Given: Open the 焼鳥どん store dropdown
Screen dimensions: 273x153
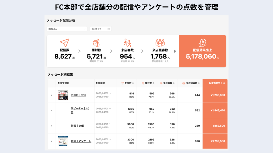Looking at the screenshot, I should (67, 29).
